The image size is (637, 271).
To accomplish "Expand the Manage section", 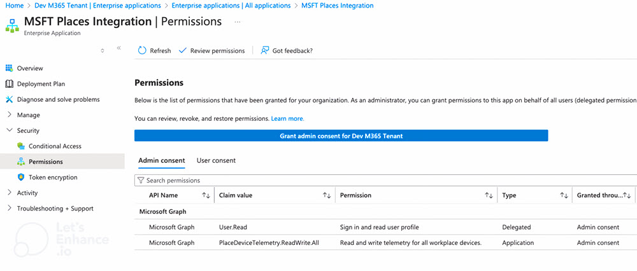I will point(9,115).
